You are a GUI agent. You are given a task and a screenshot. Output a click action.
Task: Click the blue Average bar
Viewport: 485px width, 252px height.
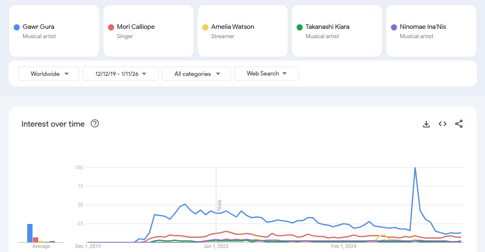(30, 233)
